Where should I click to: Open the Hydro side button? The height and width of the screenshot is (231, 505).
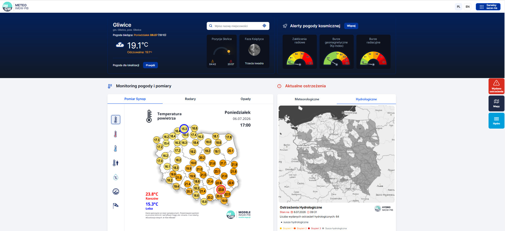[496, 121]
